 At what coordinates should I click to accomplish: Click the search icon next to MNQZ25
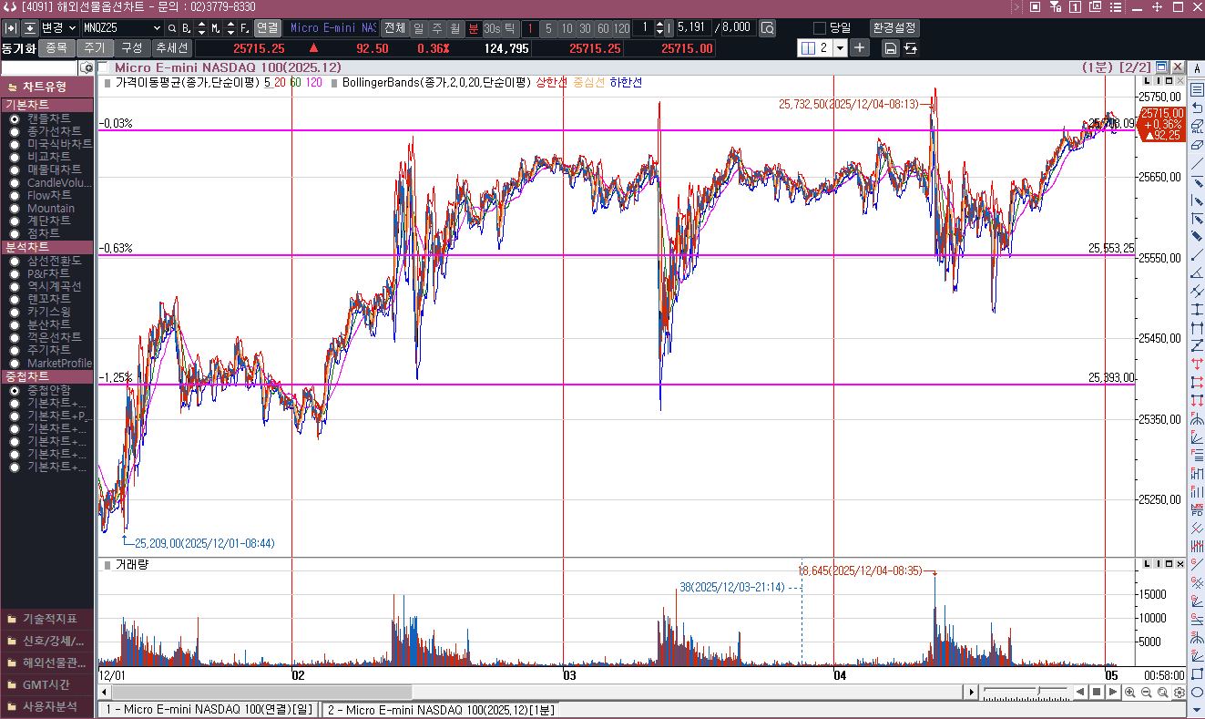coord(171,27)
